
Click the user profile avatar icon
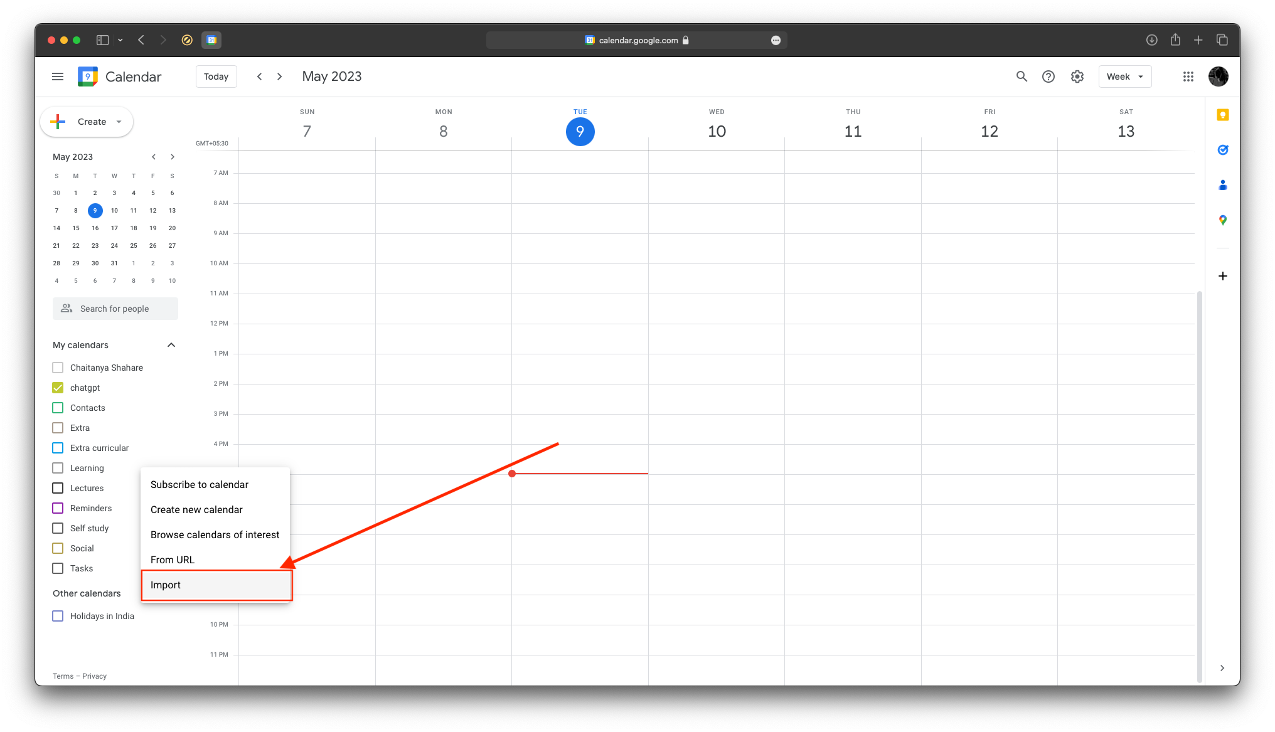point(1218,76)
